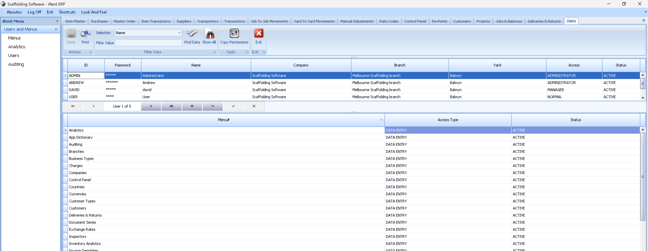648x251 pixels.
Task: Delete user with minus button
Action: click(213, 106)
